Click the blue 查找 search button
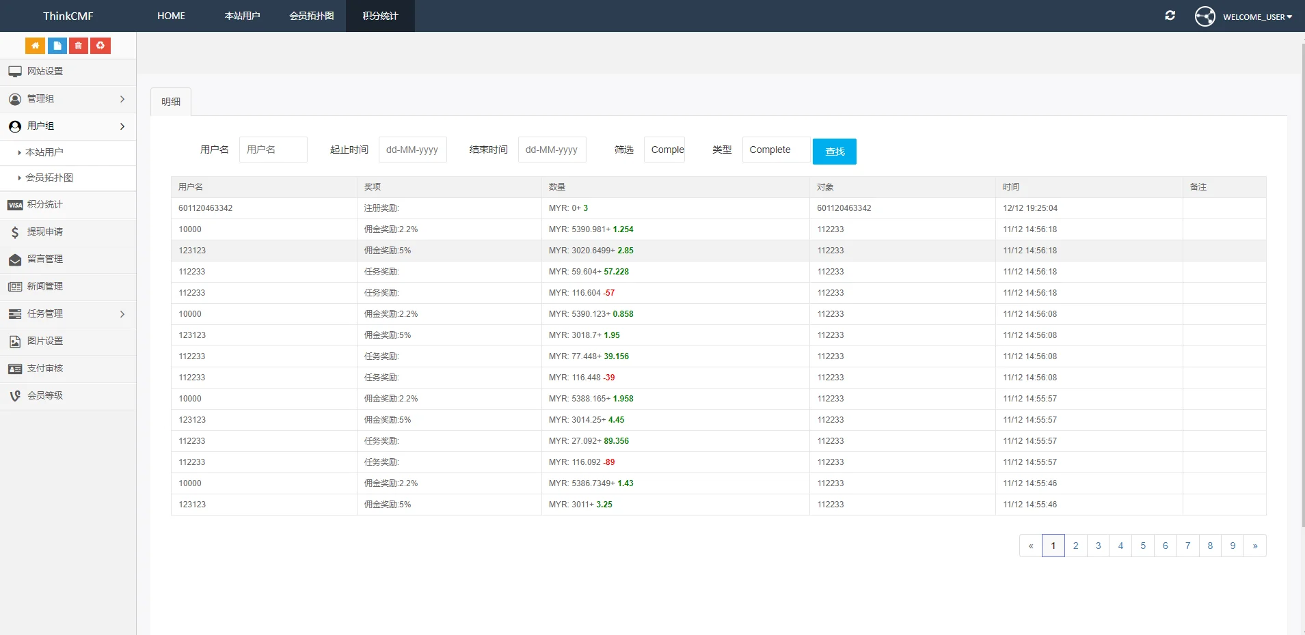 (834, 152)
